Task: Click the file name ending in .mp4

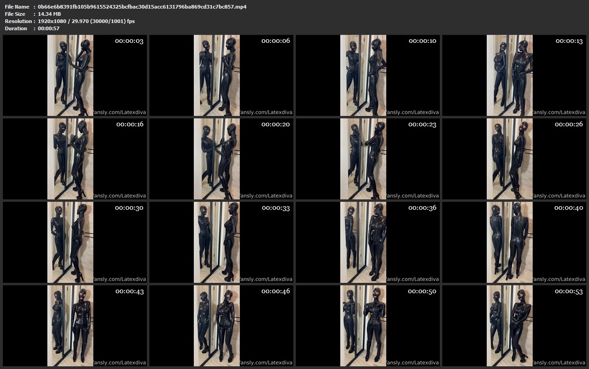Action: click(x=142, y=7)
